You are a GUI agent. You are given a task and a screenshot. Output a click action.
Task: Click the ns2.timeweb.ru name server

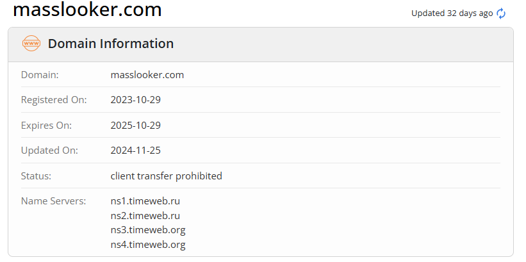[145, 215]
